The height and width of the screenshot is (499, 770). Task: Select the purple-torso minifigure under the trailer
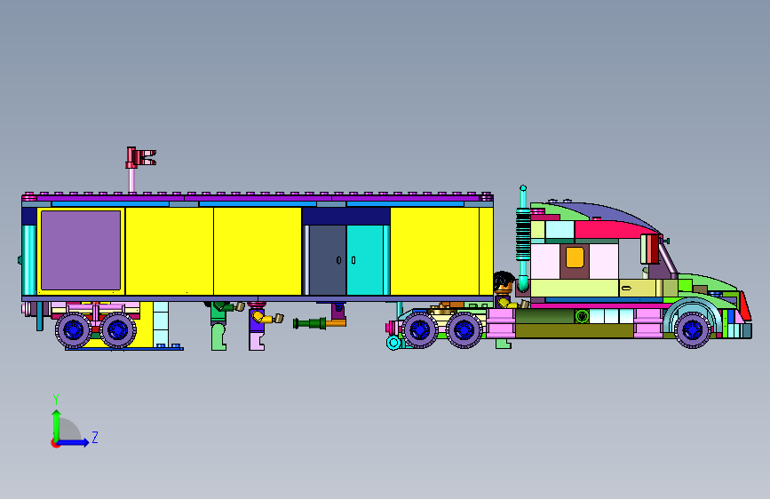click(258, 326)
